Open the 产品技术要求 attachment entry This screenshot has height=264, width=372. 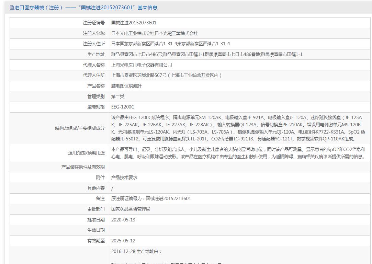click(124, 177)
